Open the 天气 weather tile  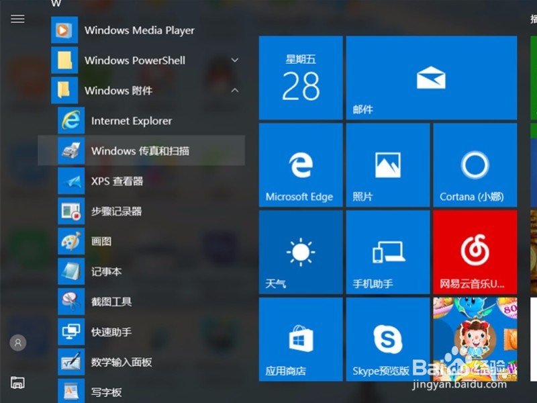[x=301, y=253]
